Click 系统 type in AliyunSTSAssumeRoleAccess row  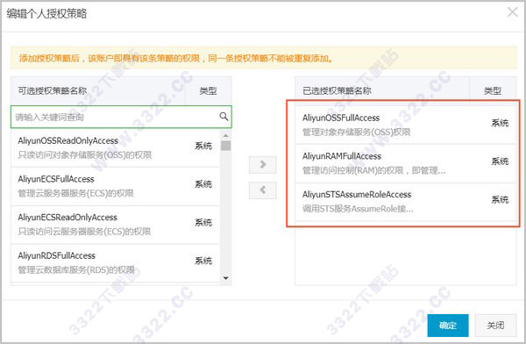click(500, 199)
